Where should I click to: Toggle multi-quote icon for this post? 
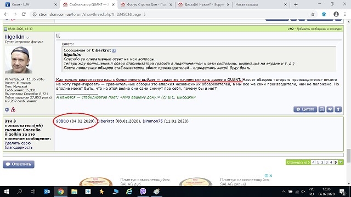pos(322,109)
